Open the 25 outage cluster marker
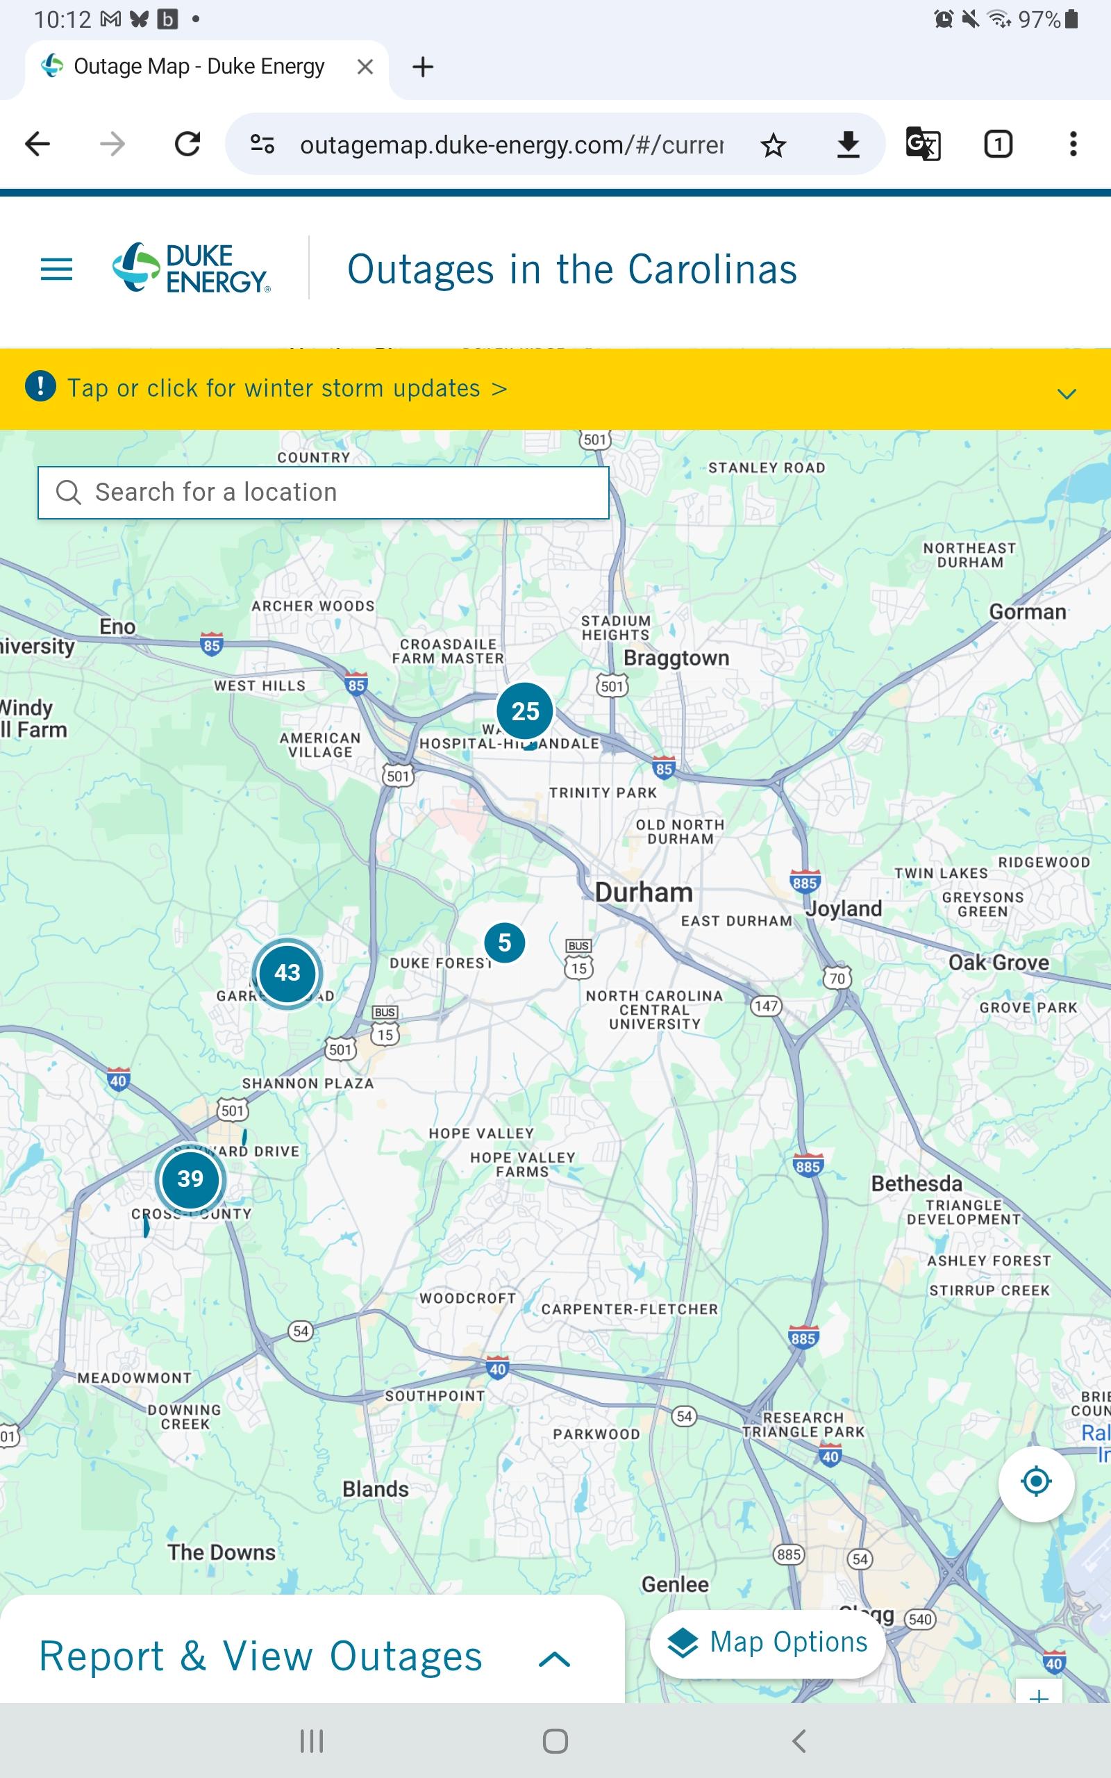The width and height of the screenshot is (1111, 1778). tap(525, 711)
